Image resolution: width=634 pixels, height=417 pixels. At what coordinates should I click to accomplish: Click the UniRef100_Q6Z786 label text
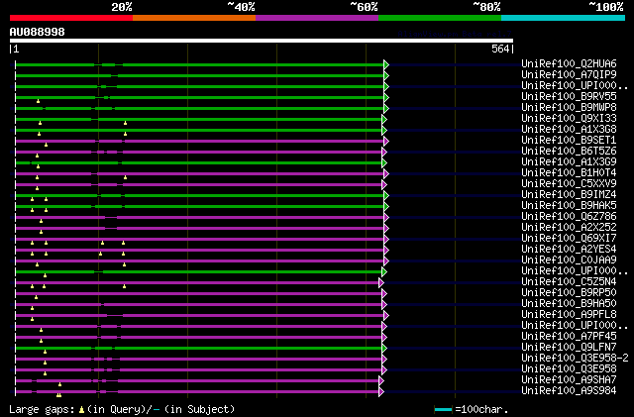(x=569, y=216)
